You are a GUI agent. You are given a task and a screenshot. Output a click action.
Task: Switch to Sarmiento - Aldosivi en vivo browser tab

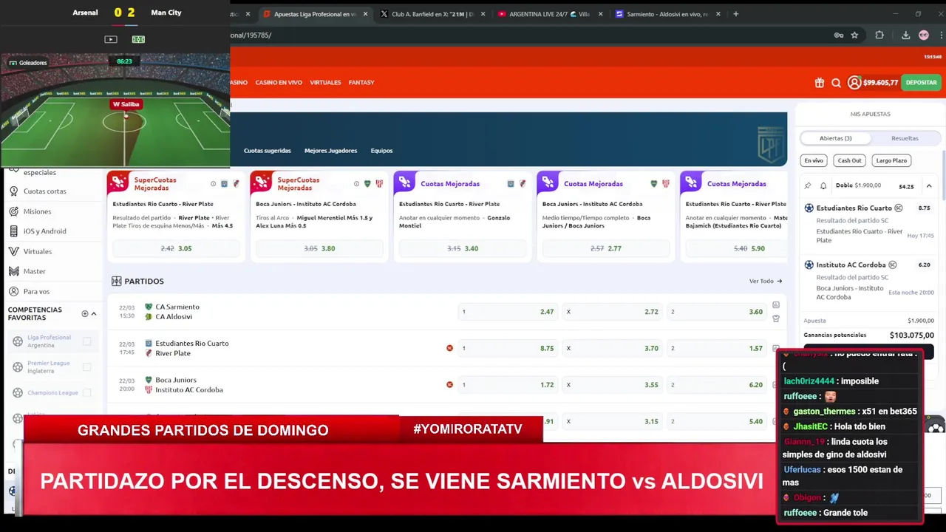667,14
